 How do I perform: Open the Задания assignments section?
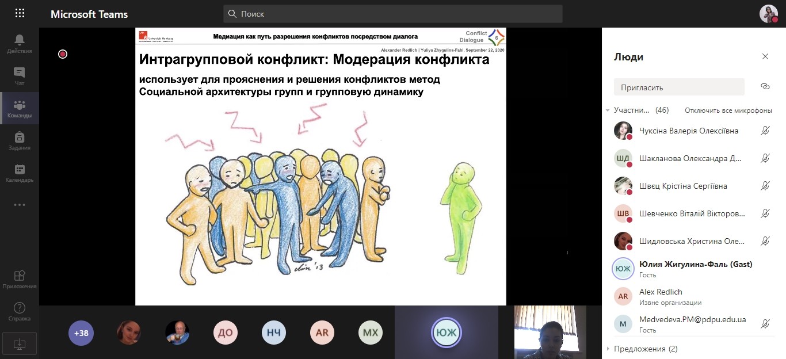pyautogui.click(x=20, y=140)
